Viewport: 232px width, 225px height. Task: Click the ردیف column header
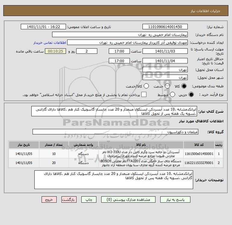(x=219, y=145)
